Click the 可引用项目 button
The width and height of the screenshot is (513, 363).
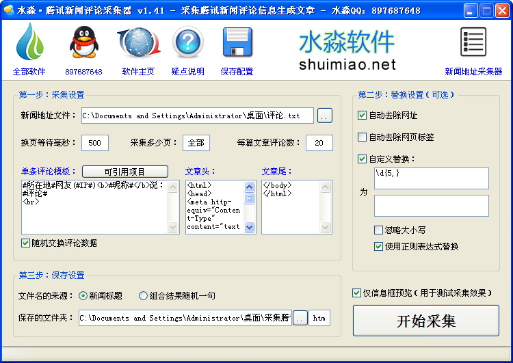click(125, 172)
